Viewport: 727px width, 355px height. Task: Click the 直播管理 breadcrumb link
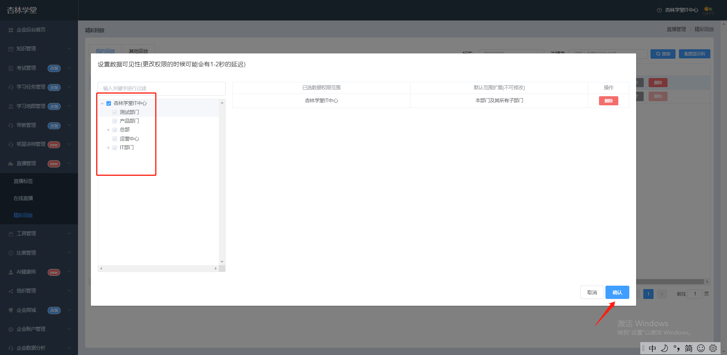(x=676, y=29)
